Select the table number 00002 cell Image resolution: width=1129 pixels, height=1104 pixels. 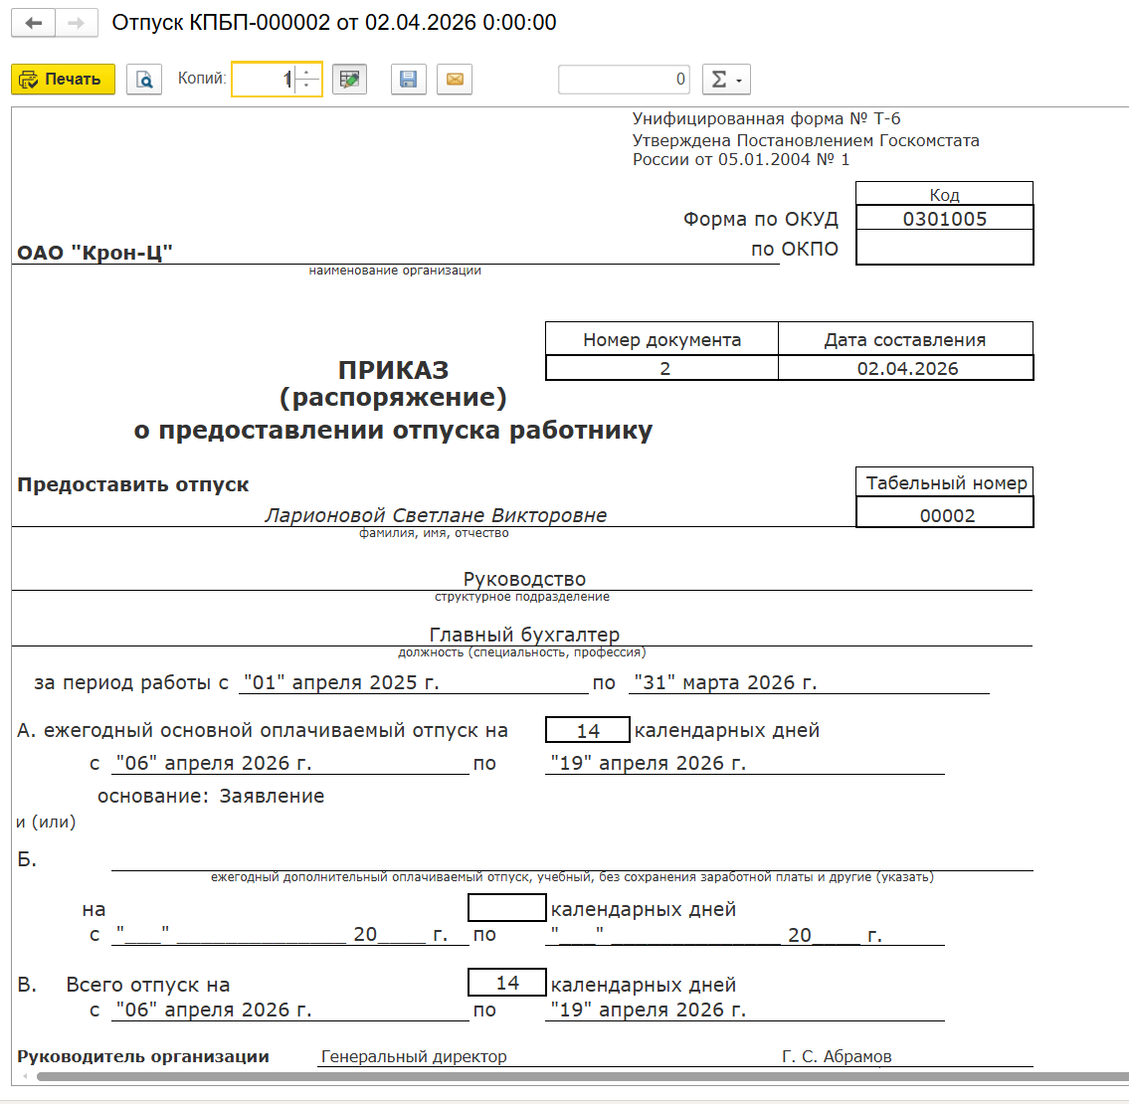(945, 513)
